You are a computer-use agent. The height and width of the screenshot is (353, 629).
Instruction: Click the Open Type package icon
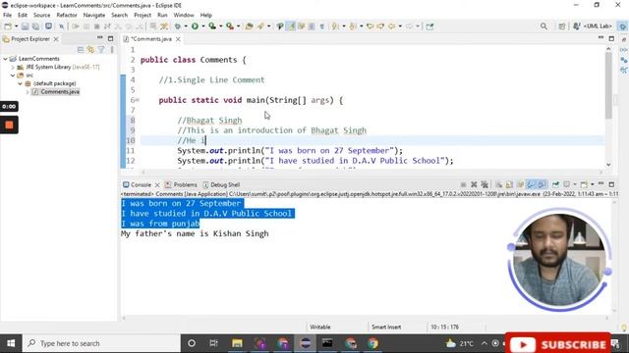click(249, 26)
